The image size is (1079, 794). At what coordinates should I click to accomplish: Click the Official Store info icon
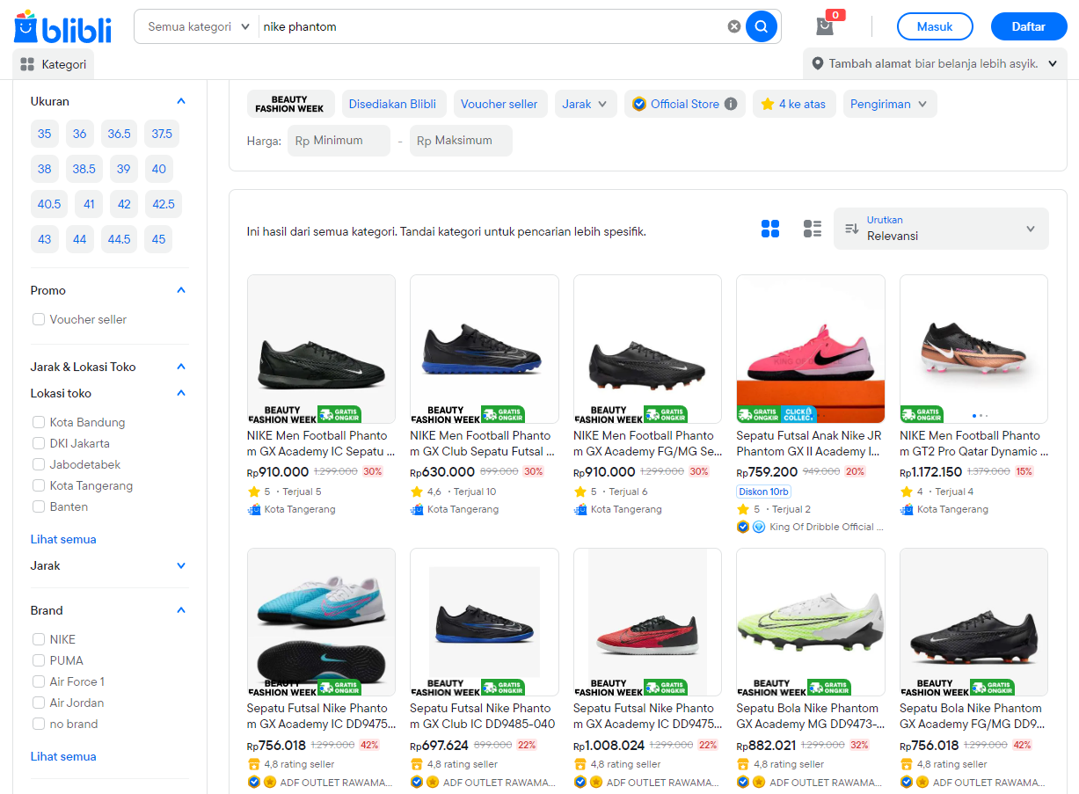731,104
